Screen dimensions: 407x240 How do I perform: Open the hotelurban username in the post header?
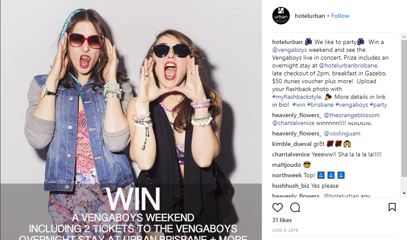pos(310,16)
